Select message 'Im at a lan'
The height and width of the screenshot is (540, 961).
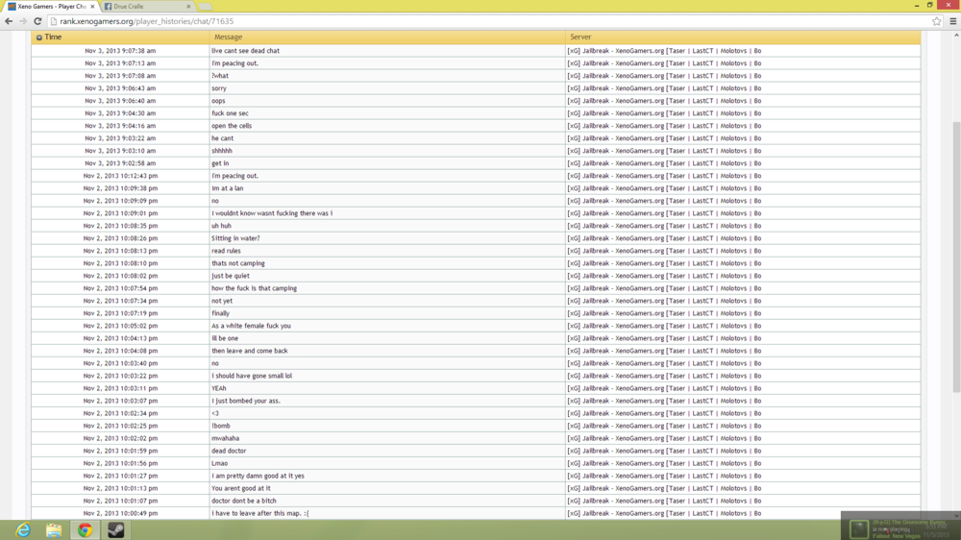228,188
